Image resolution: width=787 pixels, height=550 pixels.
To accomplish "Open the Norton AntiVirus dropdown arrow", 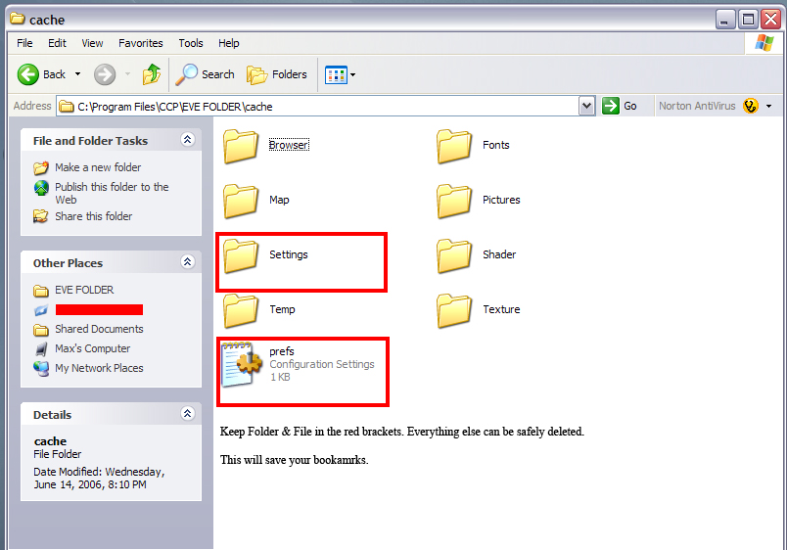I will (769, 107).
